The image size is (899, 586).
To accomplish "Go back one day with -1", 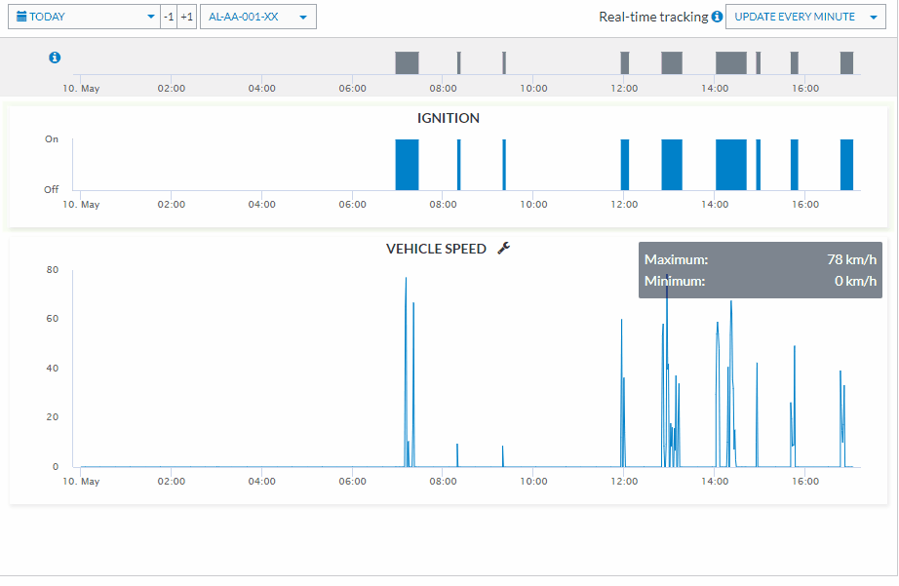I will coord(168,17).
